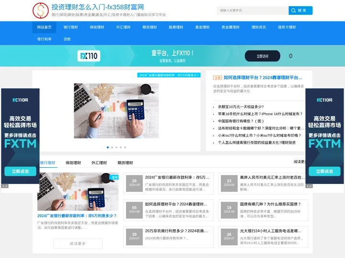This screenshot has width=345, height=258.
Task: Open featured title 2024广发银行最新存款利率：存5万利息多少？
Action: click(x=77, y=216)
